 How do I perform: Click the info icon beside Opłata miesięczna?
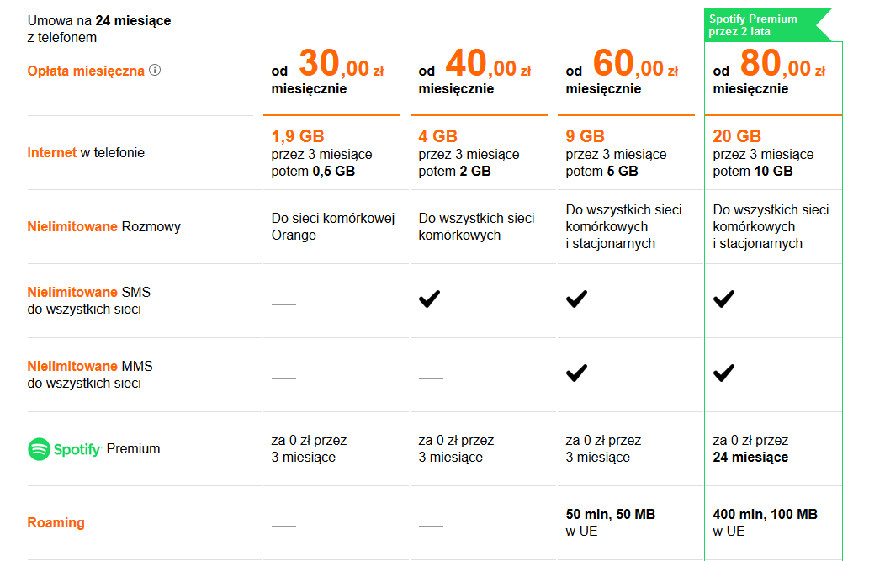[x=155, y=71]
